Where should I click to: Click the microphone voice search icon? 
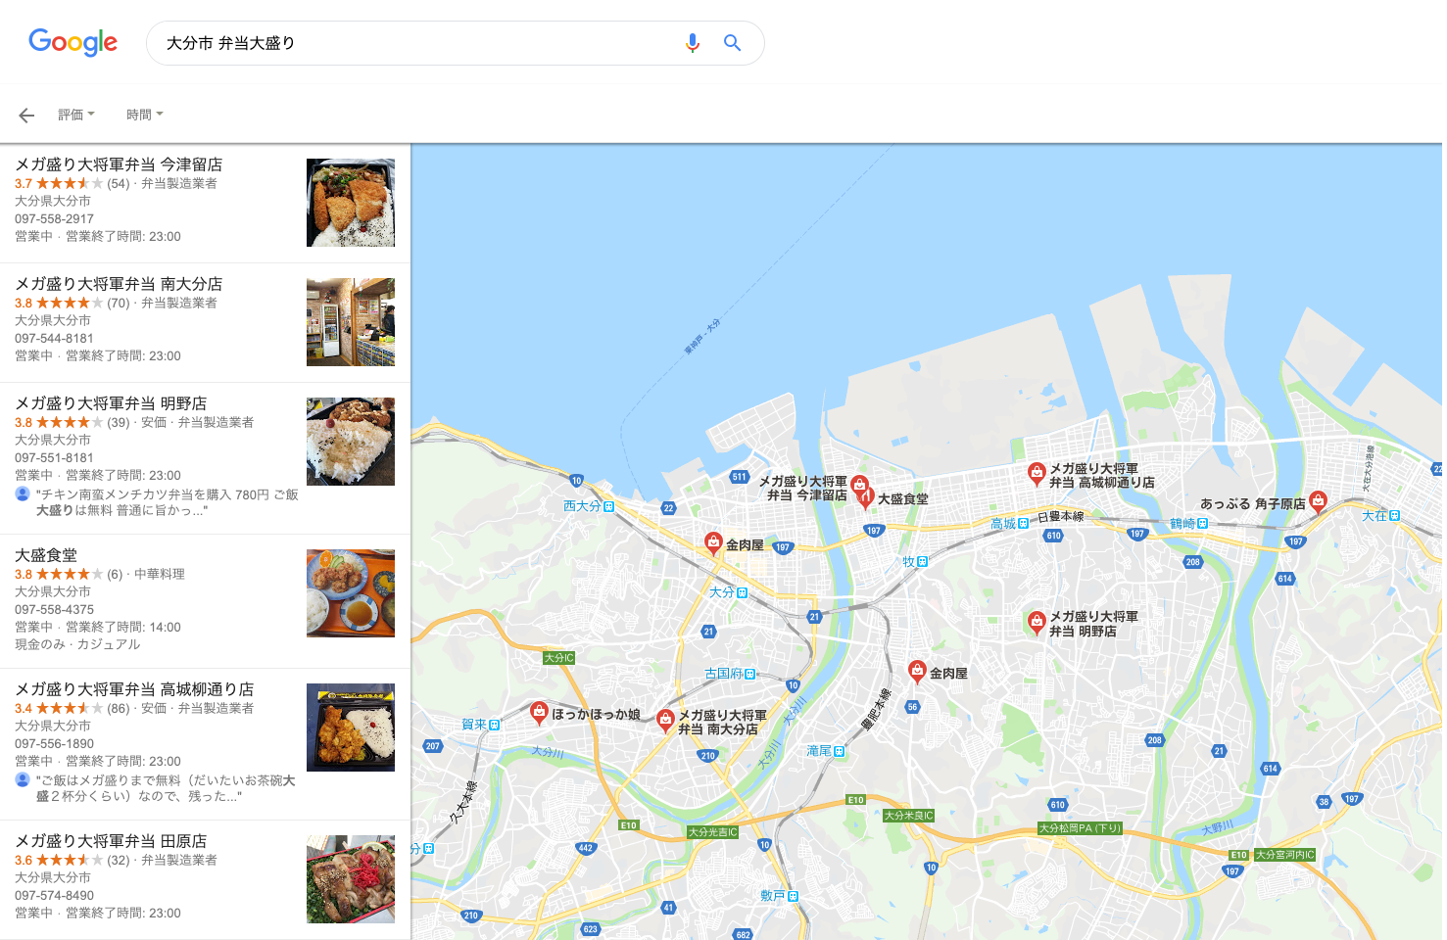[x=693, y=43]
